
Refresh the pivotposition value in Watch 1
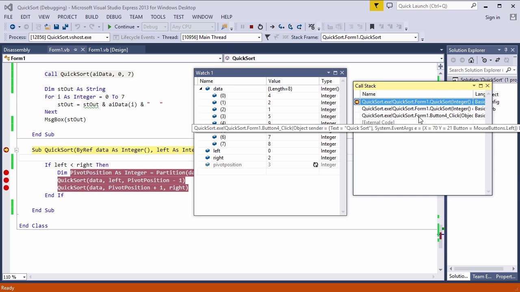[315, 165]
